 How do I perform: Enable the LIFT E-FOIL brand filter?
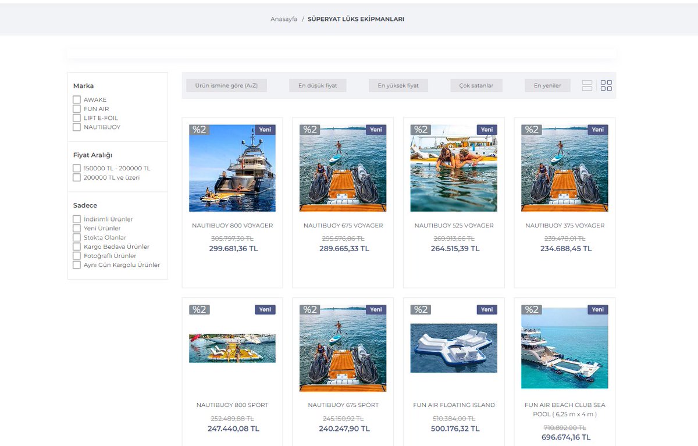tap(77, 118)
